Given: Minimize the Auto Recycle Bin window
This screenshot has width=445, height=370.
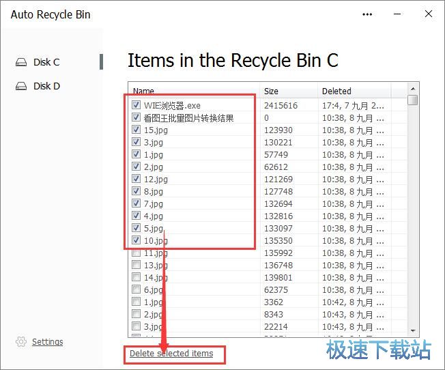Looking at the screenshot, I should [397, 14].
